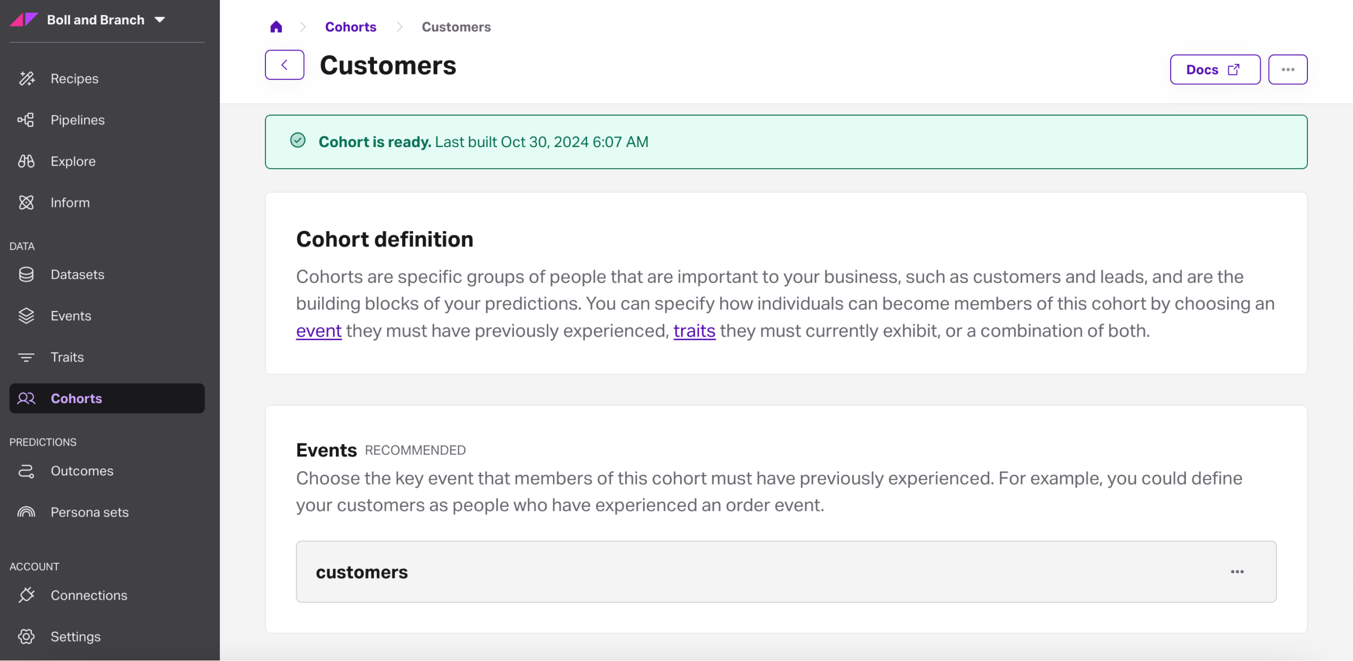
Task: Click the Traits filter icon
Action: tap(26, 357)
